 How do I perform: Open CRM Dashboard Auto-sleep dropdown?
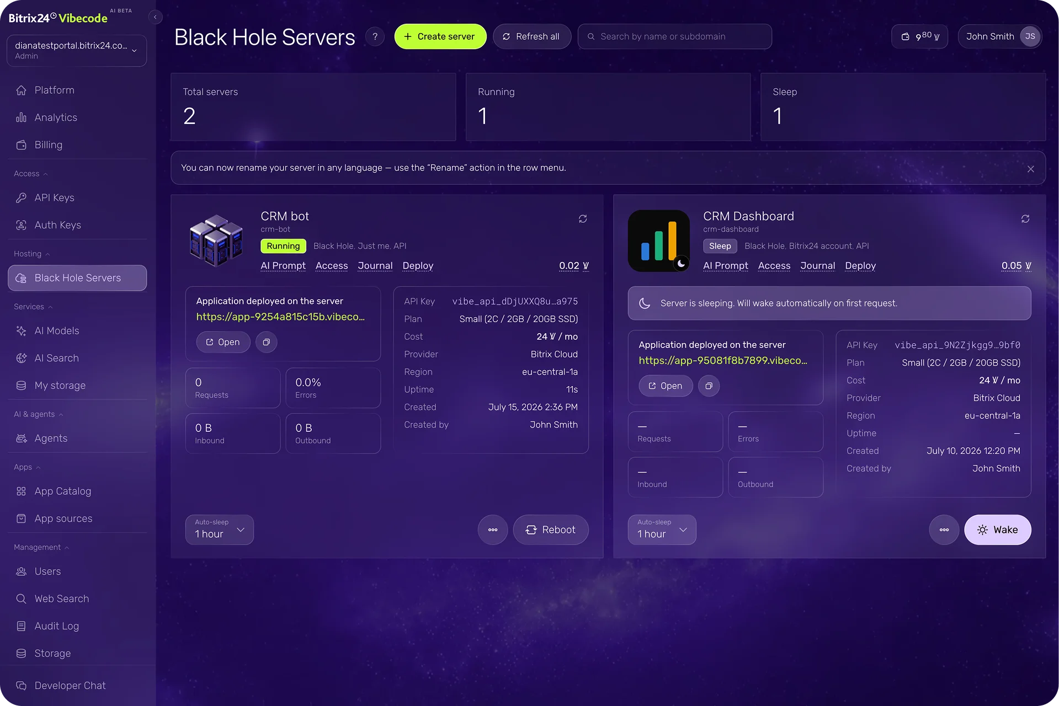click(662, 529)
